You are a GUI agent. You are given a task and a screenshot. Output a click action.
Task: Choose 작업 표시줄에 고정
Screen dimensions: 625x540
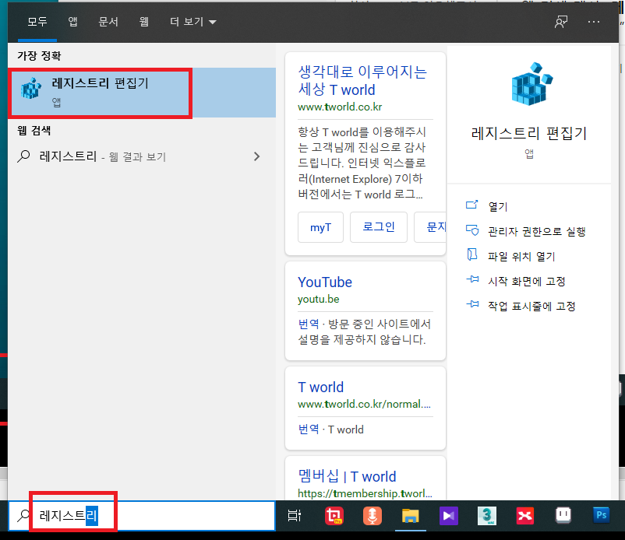[531, 306]
